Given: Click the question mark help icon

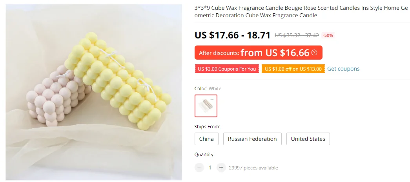Looking at the screenshot, I should click(x=314, y=53).
